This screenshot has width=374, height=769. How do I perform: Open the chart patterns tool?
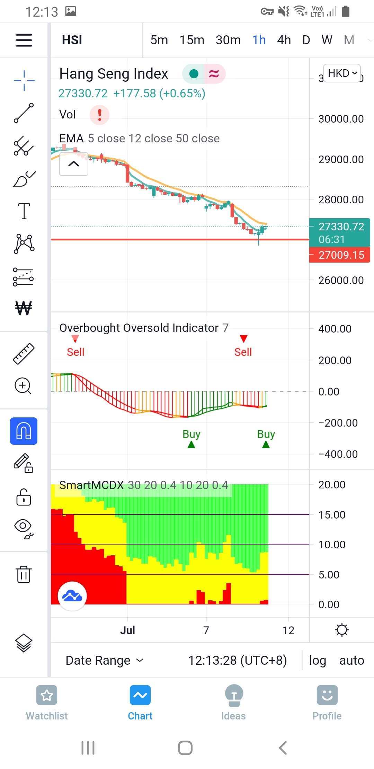point(24,244)
